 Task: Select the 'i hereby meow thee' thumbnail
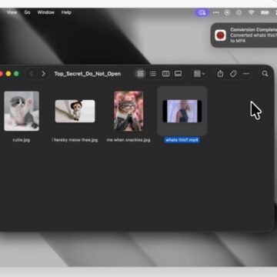pyautogui.click(x=75, y=111)
